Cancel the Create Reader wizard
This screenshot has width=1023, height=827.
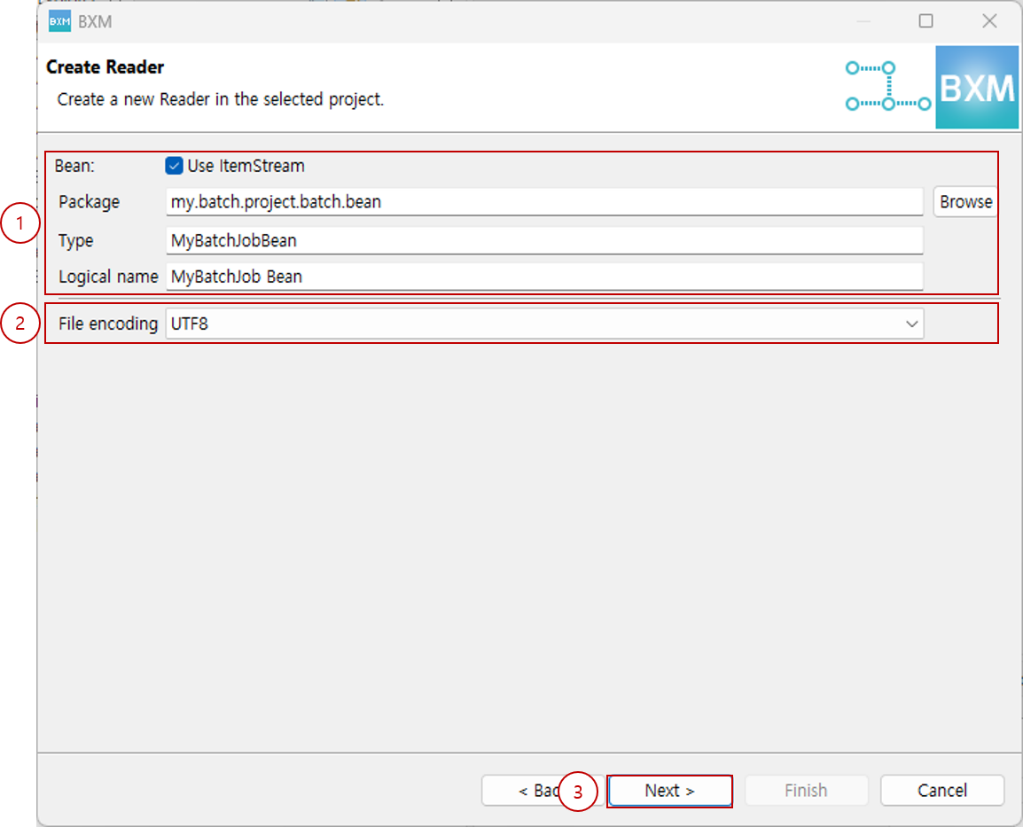tap(941, 790)
